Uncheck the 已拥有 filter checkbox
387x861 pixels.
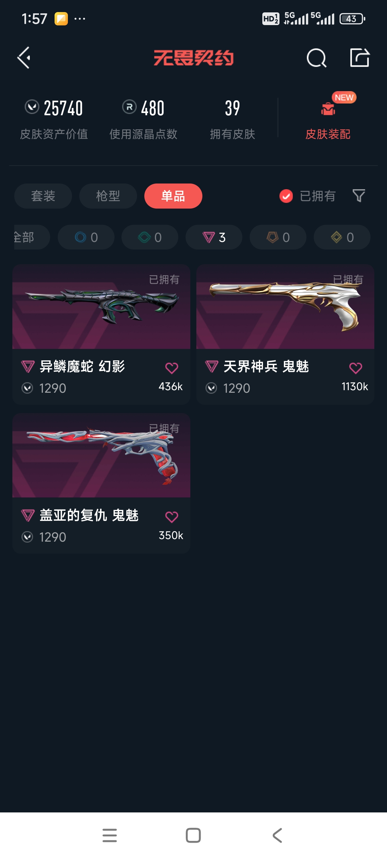(x=286, y=196)
